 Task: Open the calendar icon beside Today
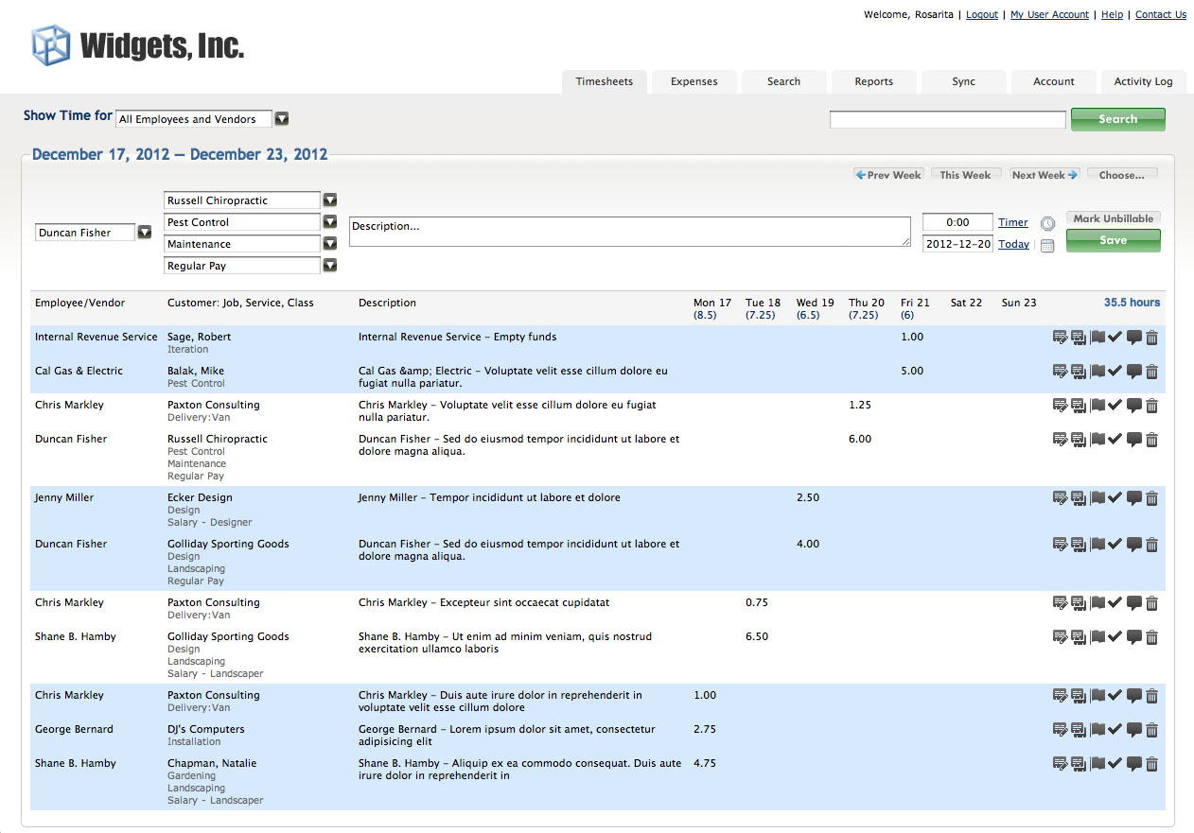(1047, 246)
